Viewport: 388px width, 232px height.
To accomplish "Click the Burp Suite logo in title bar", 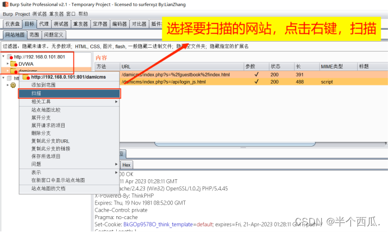I will tap(5, 4).
